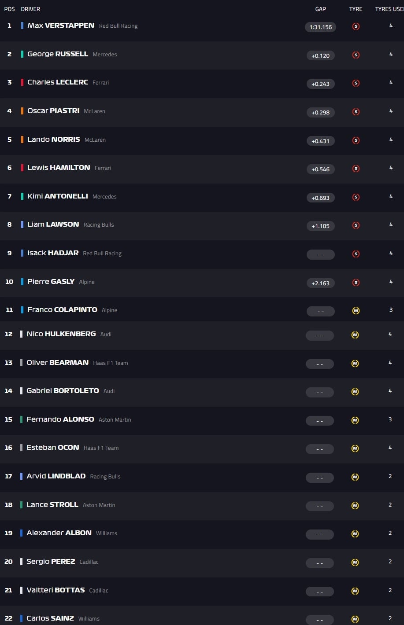Viewport: 404px width, 625px height.
Task: Click the +0.120 gap badge for Russell
Action: click(321, 55)
